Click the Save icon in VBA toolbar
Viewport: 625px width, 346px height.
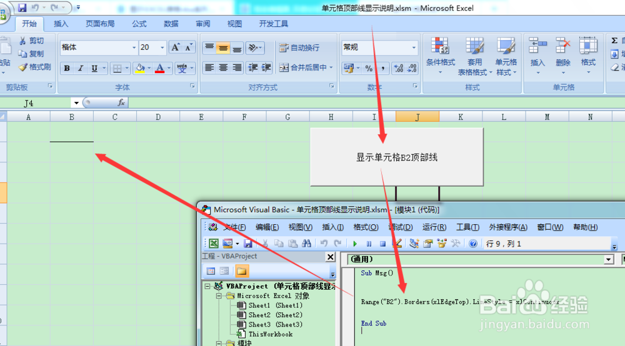coord(248,244)
